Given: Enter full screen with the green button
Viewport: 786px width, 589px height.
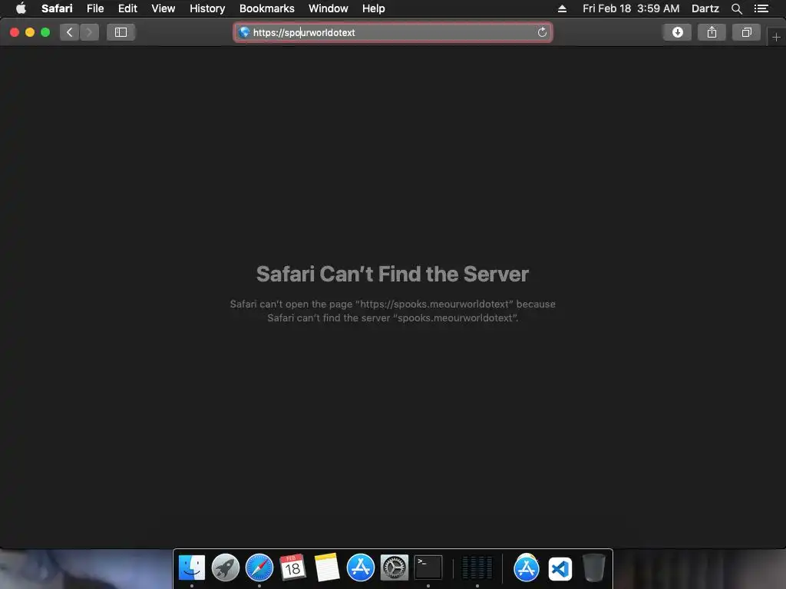Looking at the screenshot, I should click(x=45, y=32).
